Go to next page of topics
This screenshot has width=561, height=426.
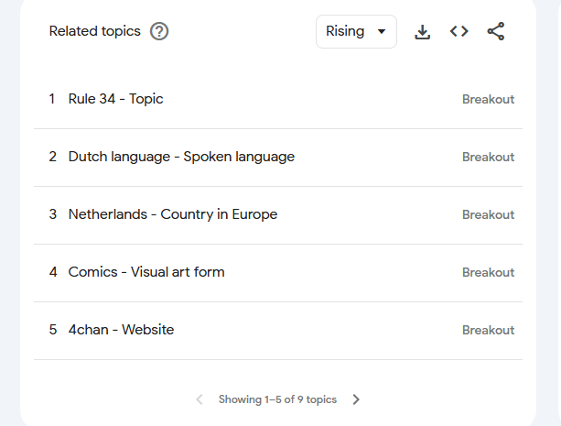tap(356, 399)
